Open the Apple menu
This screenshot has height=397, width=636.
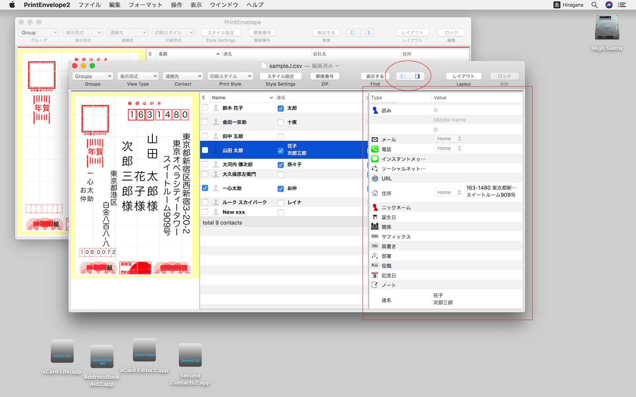click(x=12, y=5)
